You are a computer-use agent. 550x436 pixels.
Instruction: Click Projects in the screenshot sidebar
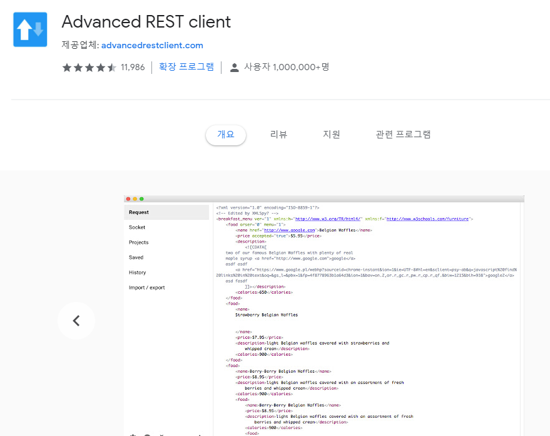pos(138,242)
